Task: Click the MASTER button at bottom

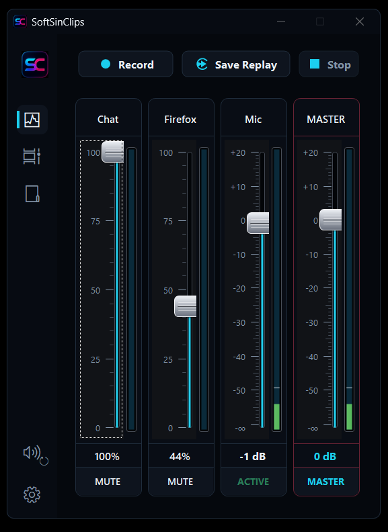Action: tap(326, 482)
